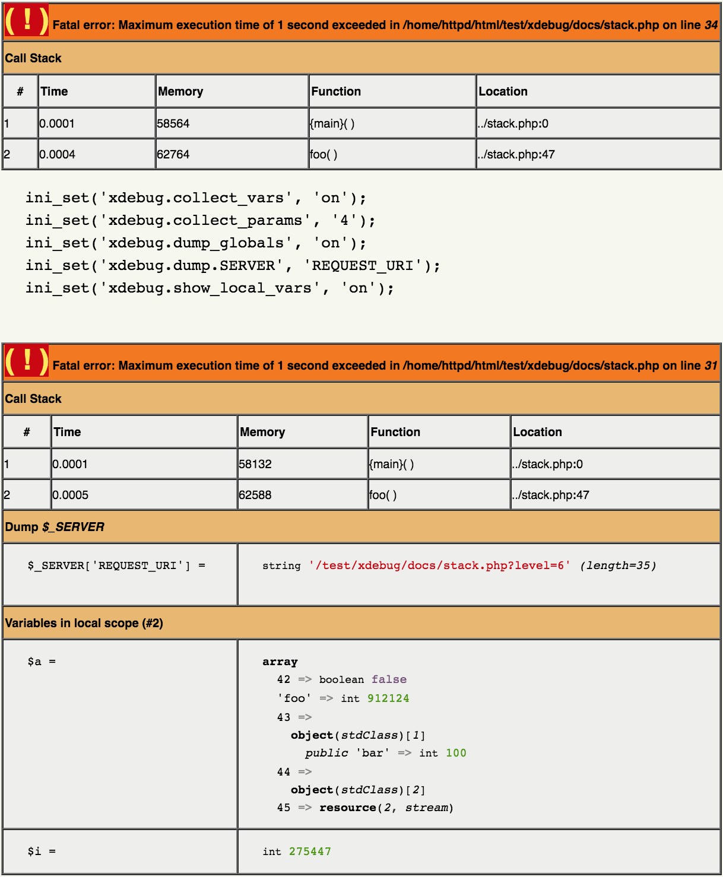Image resolution: width=723 pixels, height=877 pixels.
Task: Click the bold array keyword in $a
Action: pos(280,662)
